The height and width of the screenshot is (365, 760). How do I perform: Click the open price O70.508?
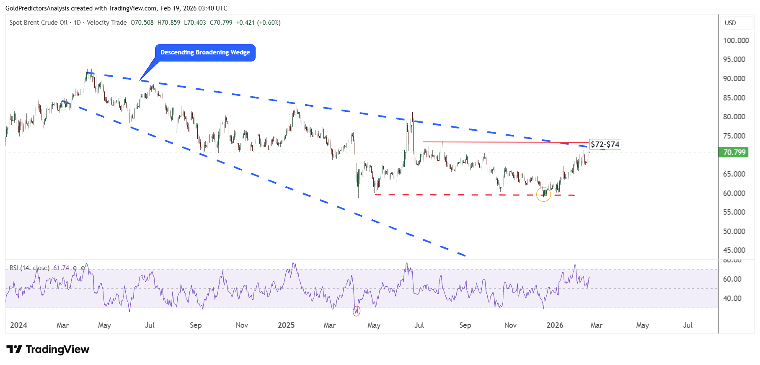[142, 23]
